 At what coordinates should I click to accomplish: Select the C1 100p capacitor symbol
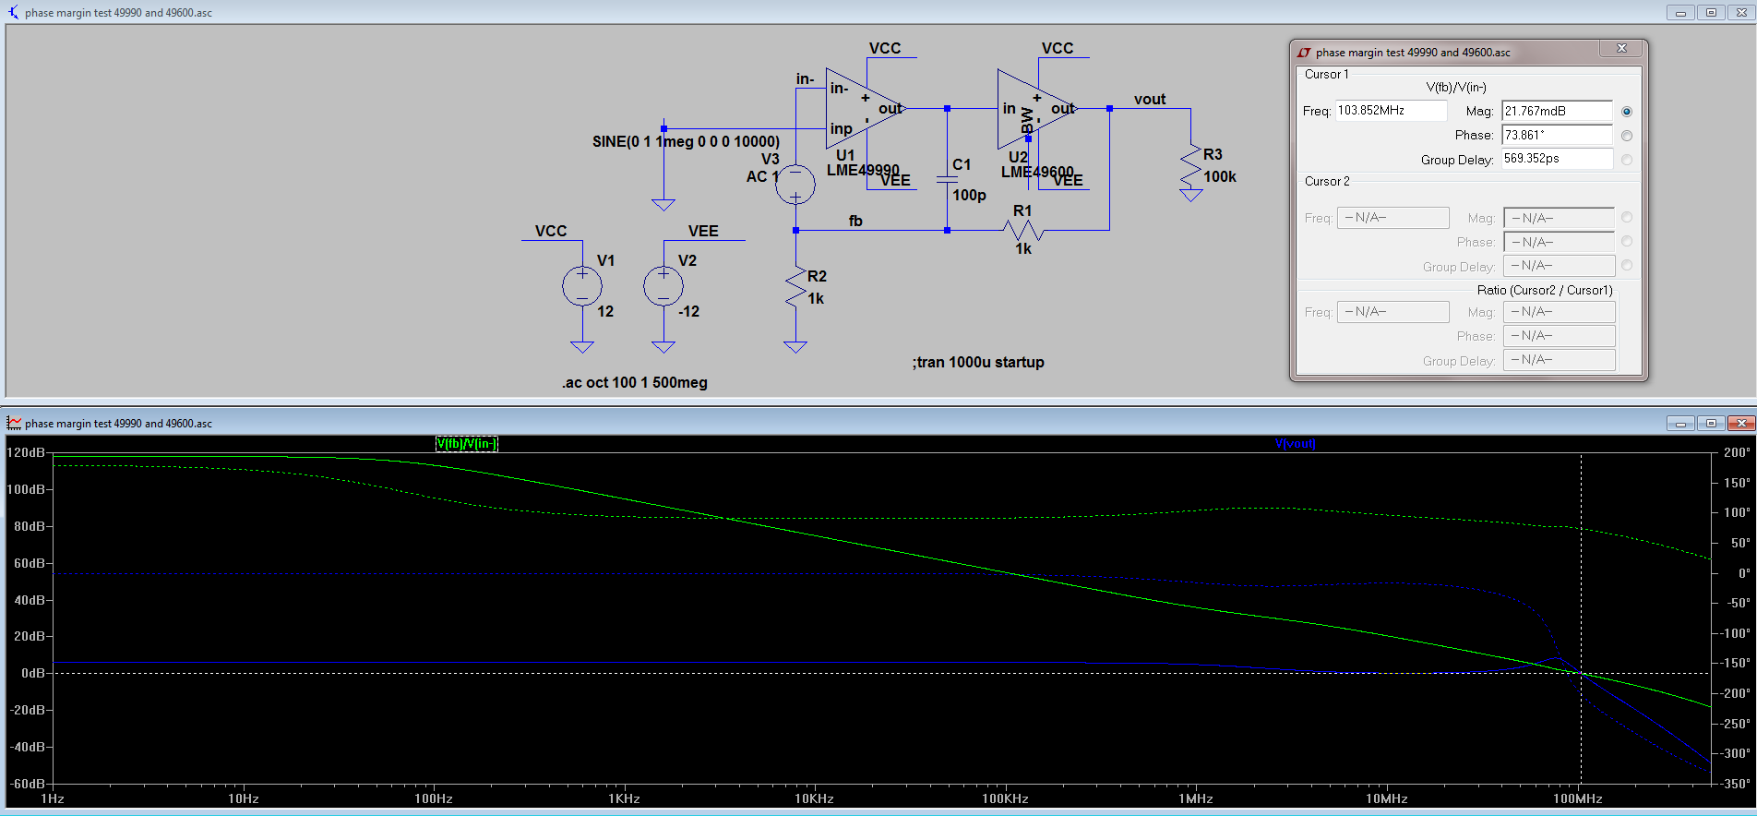947,179
